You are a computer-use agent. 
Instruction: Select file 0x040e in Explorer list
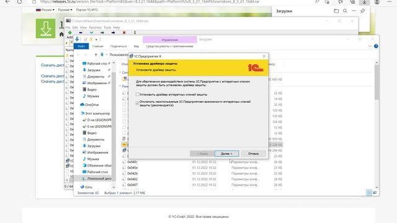pos(132,168)
